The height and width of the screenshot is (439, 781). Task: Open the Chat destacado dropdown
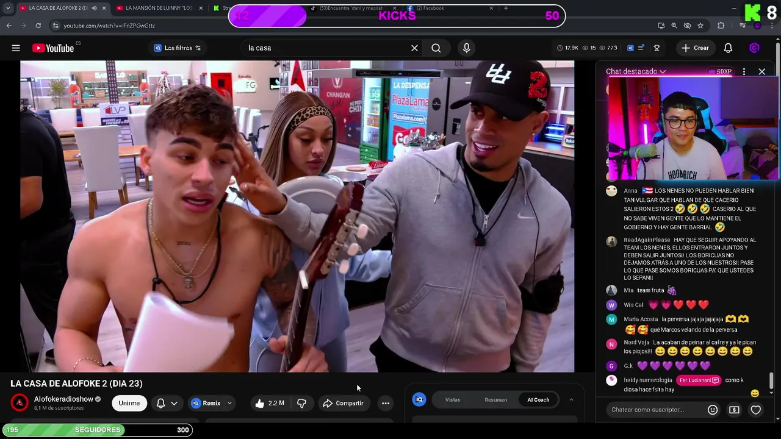point(635,71)
